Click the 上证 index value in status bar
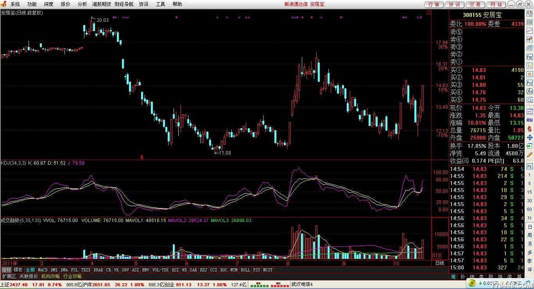Screen dimensions: 534x289 (x=19, y=284)
